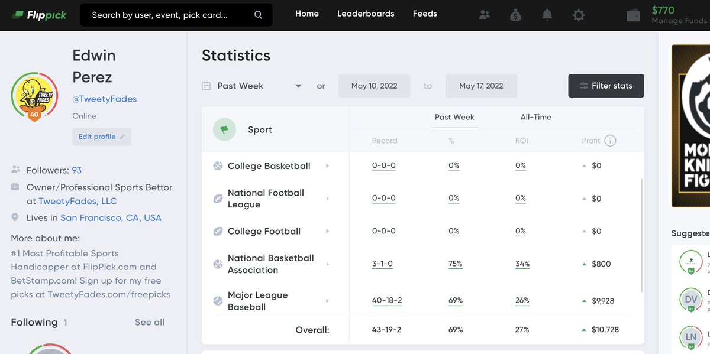Click the Filter stats button
The height and width of the screenshot is (354, 710).
(x=606, y=86)
